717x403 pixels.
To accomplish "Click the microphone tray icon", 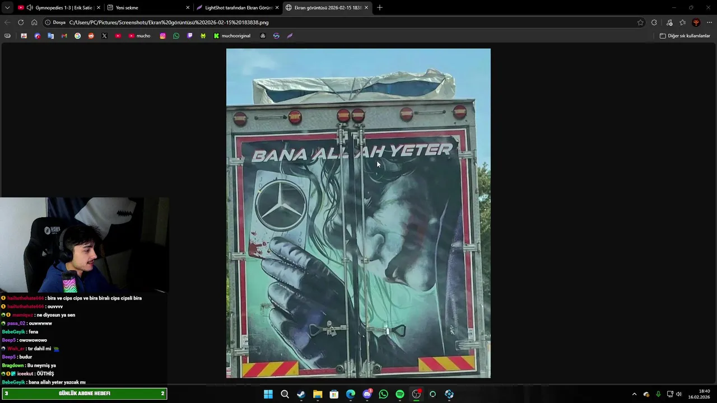I will pyautogui.click(x=658, y=394).
